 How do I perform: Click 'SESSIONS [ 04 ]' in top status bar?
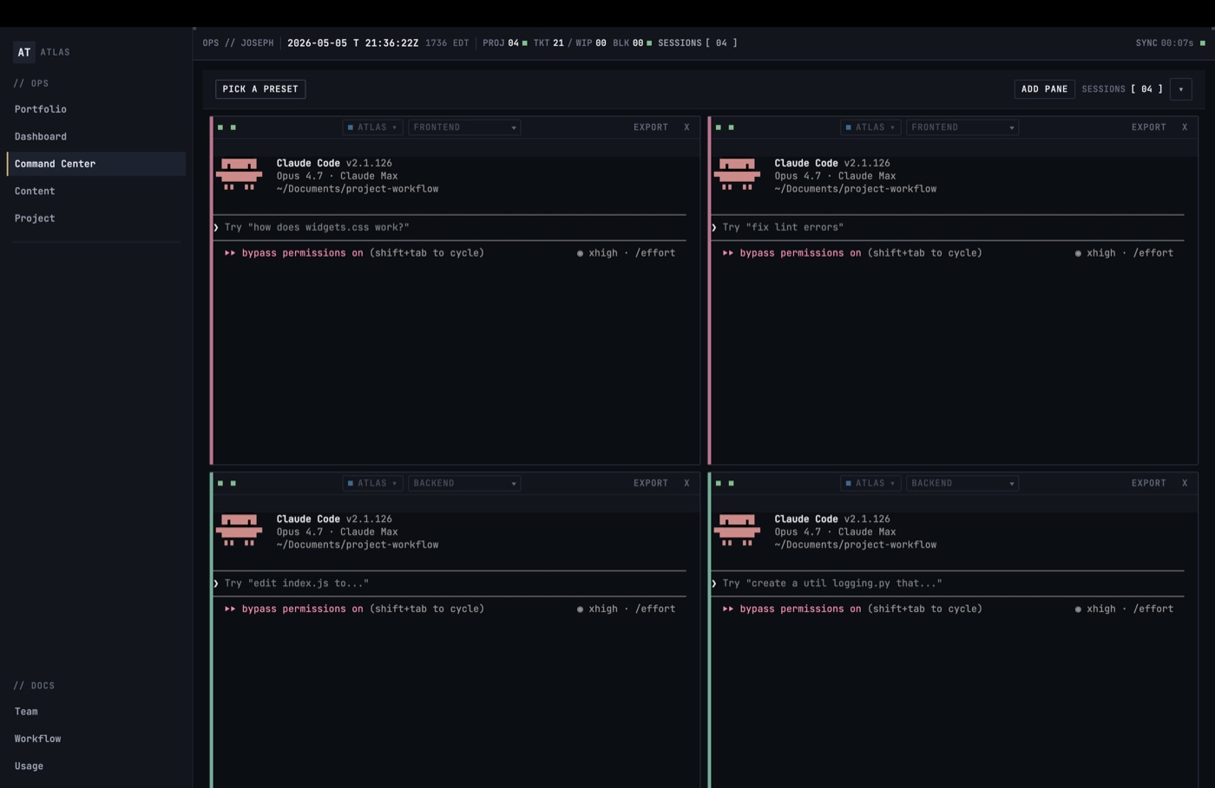click(698, 43)
